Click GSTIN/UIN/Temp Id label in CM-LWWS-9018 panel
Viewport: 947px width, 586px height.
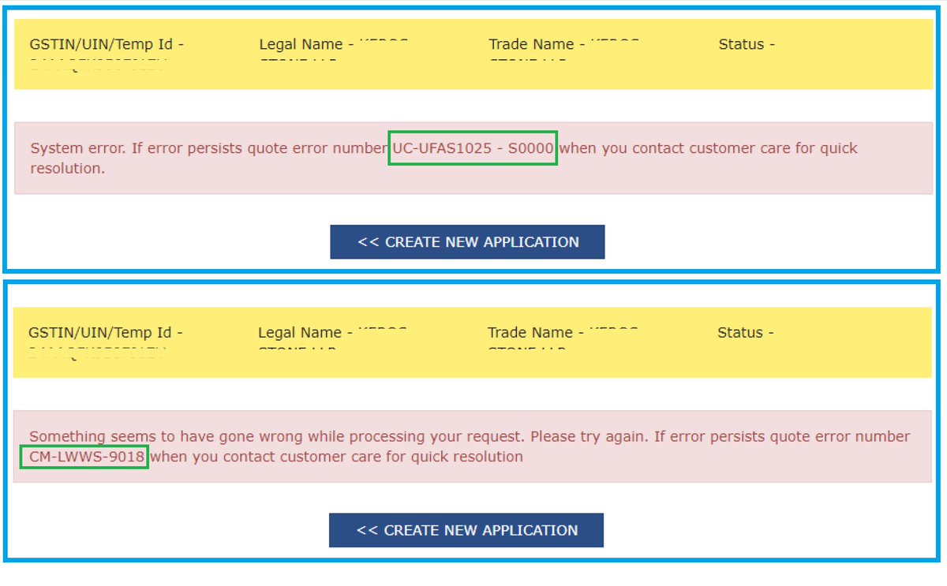point(105,333)
